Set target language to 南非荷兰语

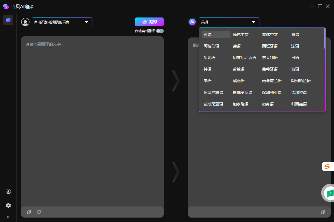pos(272,81)
